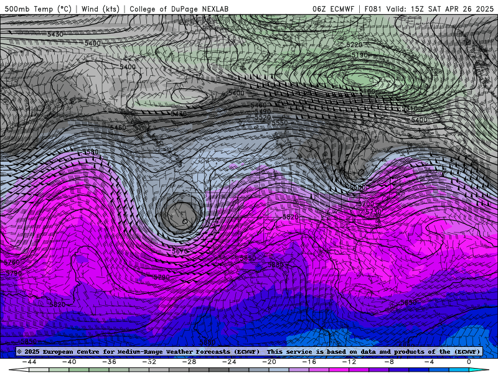Click the 5700 height contour label
This screenshot has width=498, height=373.
(x=366, y=204)
